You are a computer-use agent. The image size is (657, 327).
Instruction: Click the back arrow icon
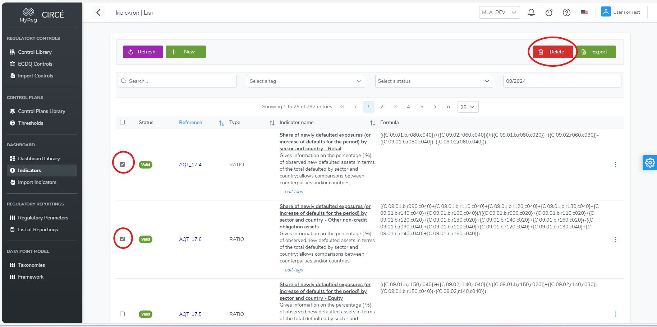pyautogui.click(x=98, y=13)
